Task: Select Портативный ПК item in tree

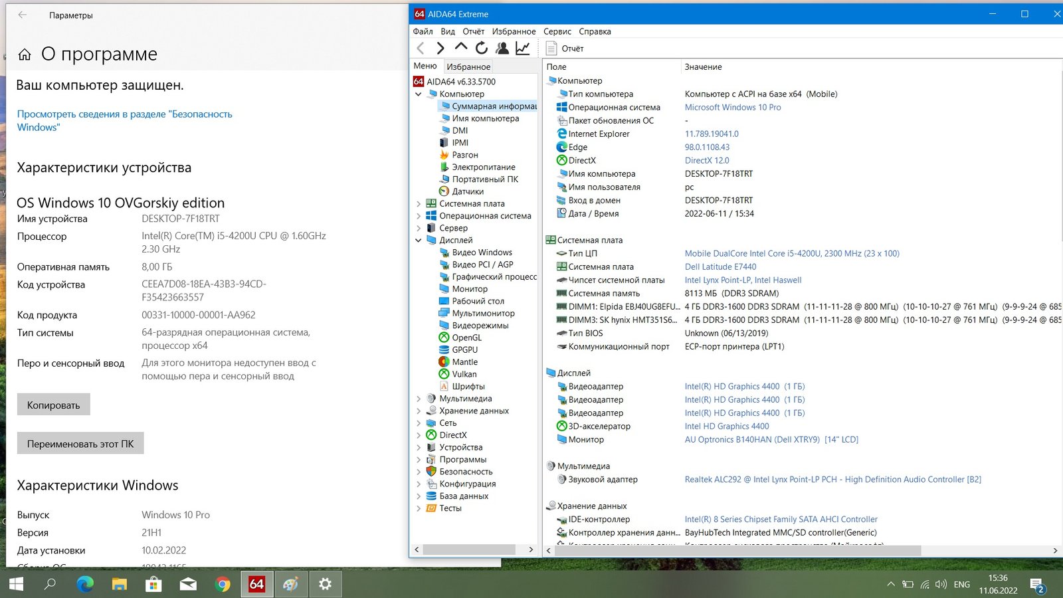Action: click(x=484, y=179)
